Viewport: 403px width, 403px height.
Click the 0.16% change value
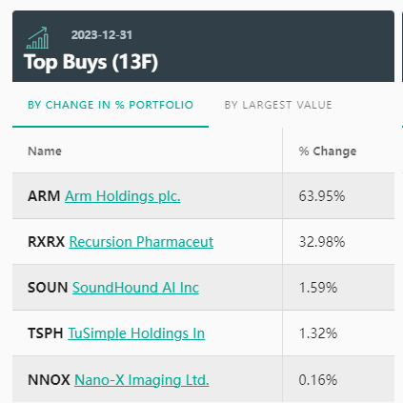[318, 379]
